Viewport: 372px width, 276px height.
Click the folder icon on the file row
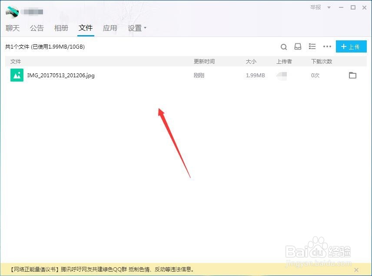pos(352,75)
